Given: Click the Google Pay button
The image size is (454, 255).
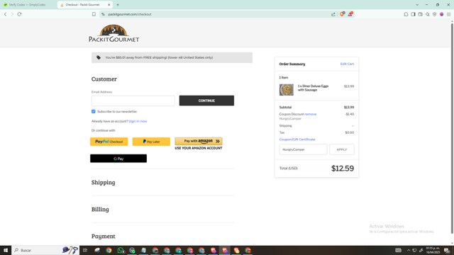Looking at the screenshot, I should pos(118,159).
